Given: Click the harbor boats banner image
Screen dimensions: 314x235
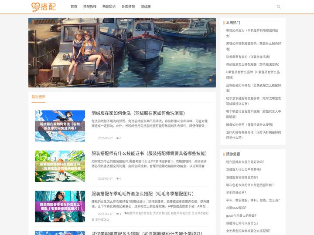Looking at the screenshot, I should click(x=122, y=53).
